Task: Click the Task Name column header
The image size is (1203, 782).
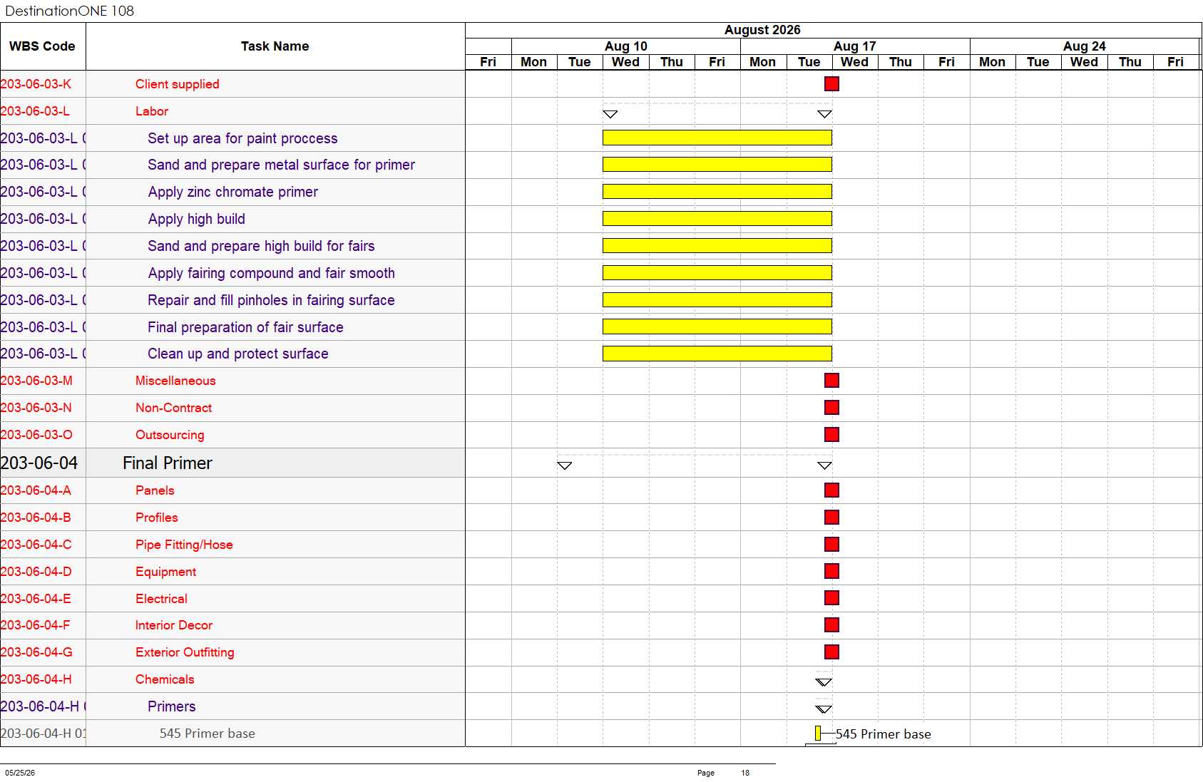Action: coord(275,46)
